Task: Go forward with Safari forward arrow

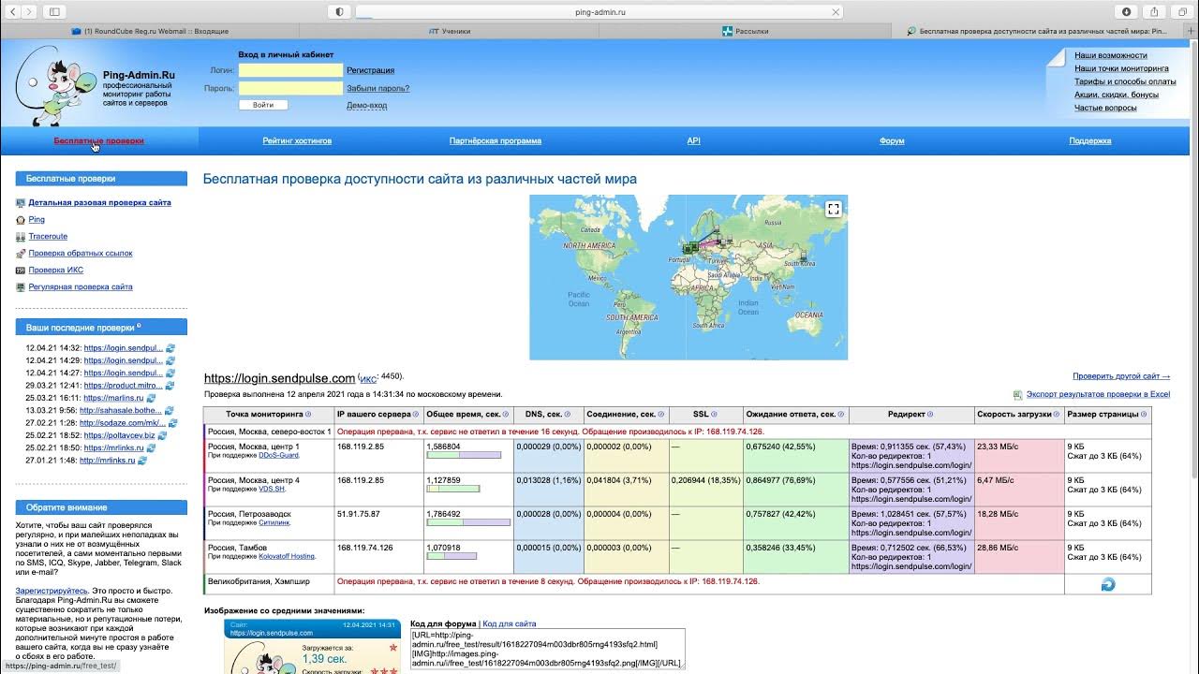Action: coord(29,11)
